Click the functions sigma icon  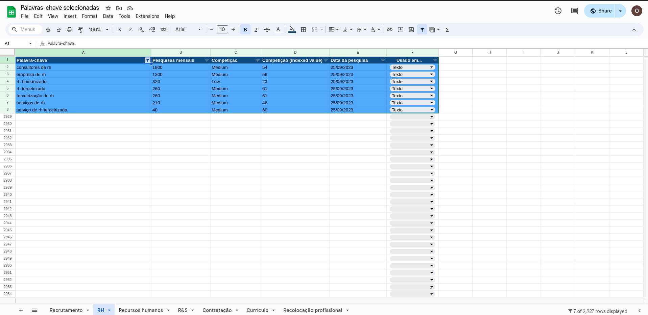[x=447, y=30]
